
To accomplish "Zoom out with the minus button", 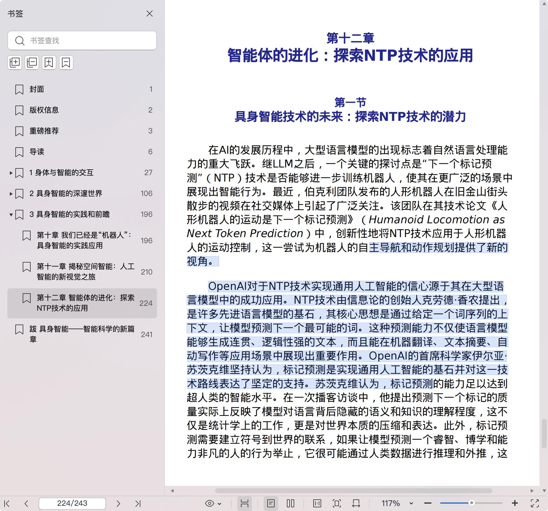I will pyautogui.click(x=428, y=503).
